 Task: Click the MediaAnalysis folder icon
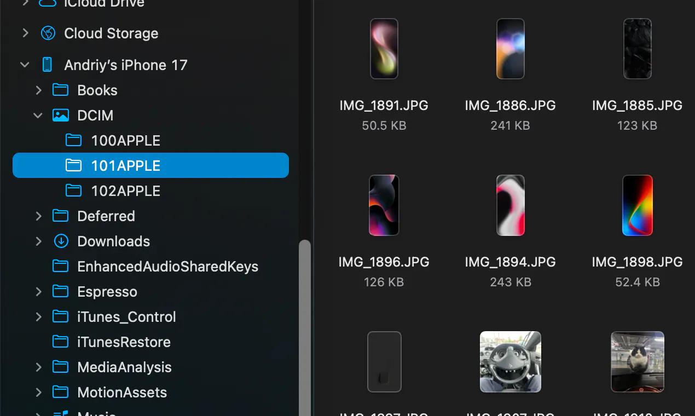tap(60, 367)
